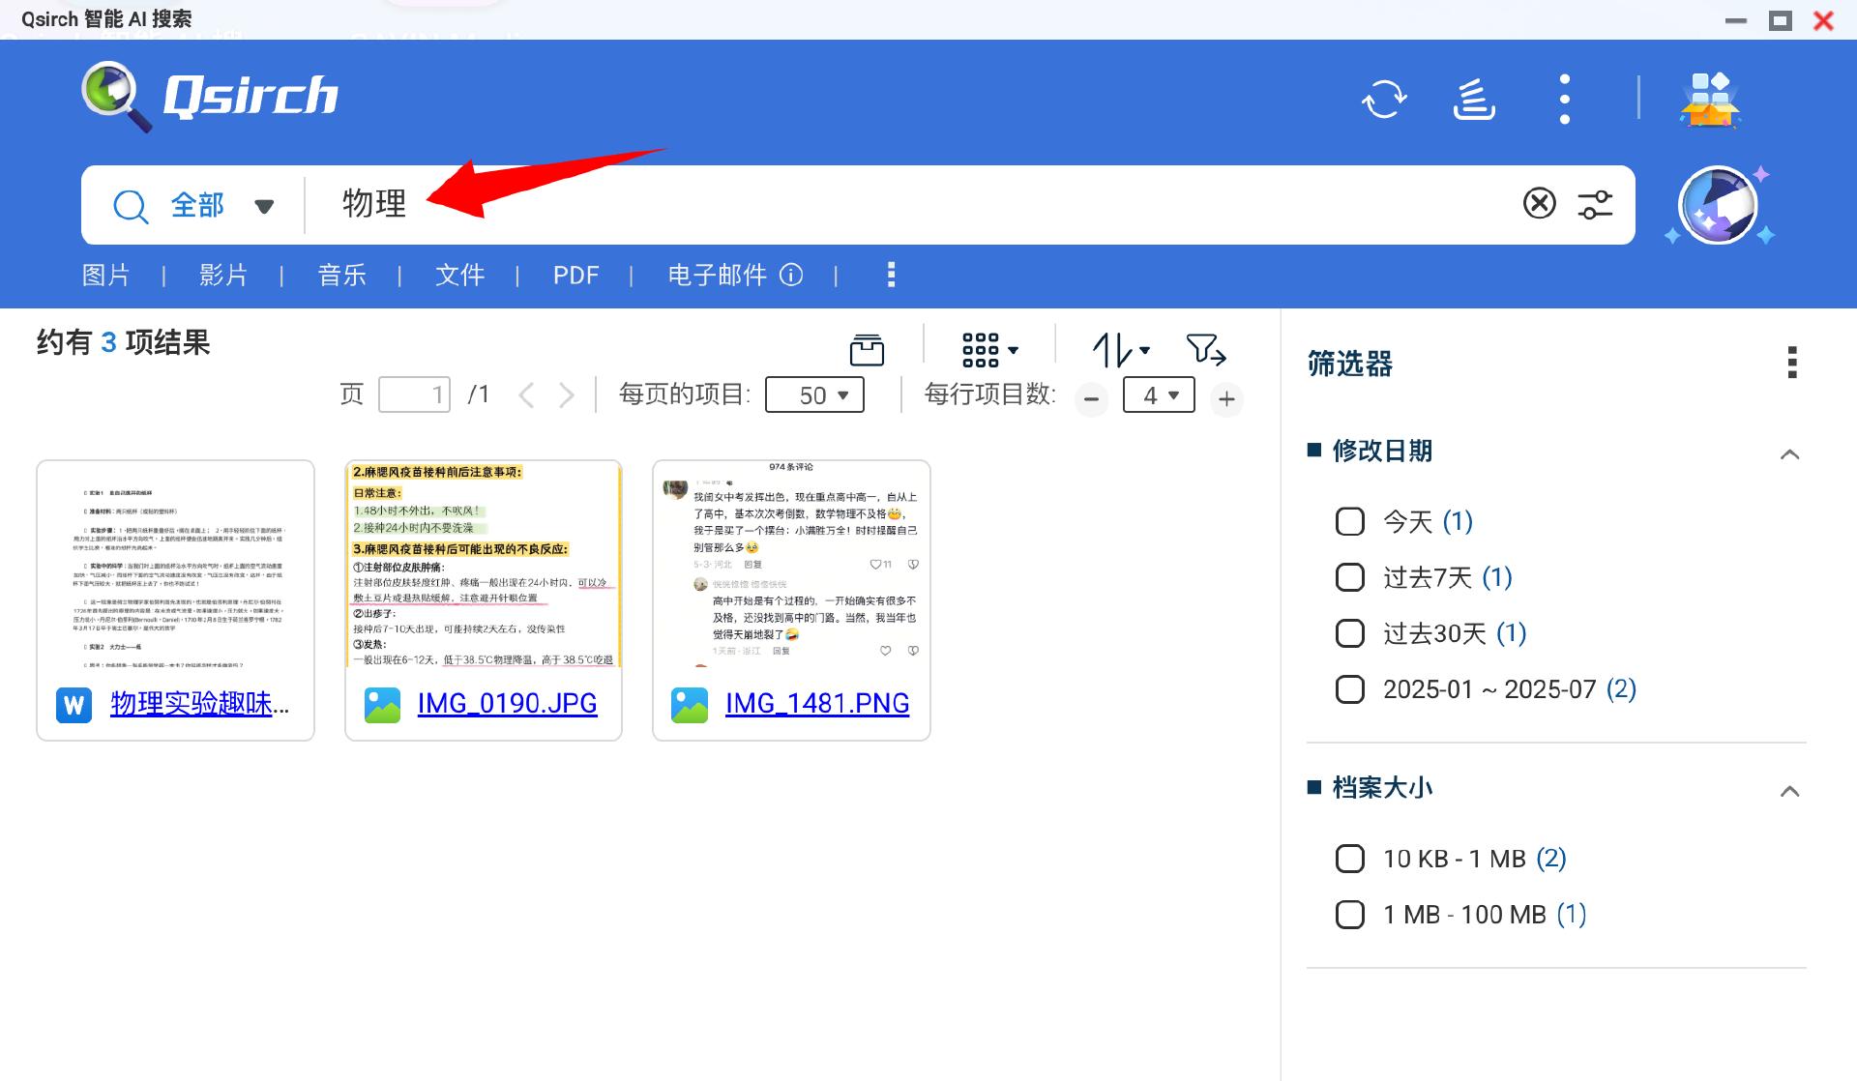
Task: Click the filter funnel arrow icon
Action: click(x=1205, y=349)
